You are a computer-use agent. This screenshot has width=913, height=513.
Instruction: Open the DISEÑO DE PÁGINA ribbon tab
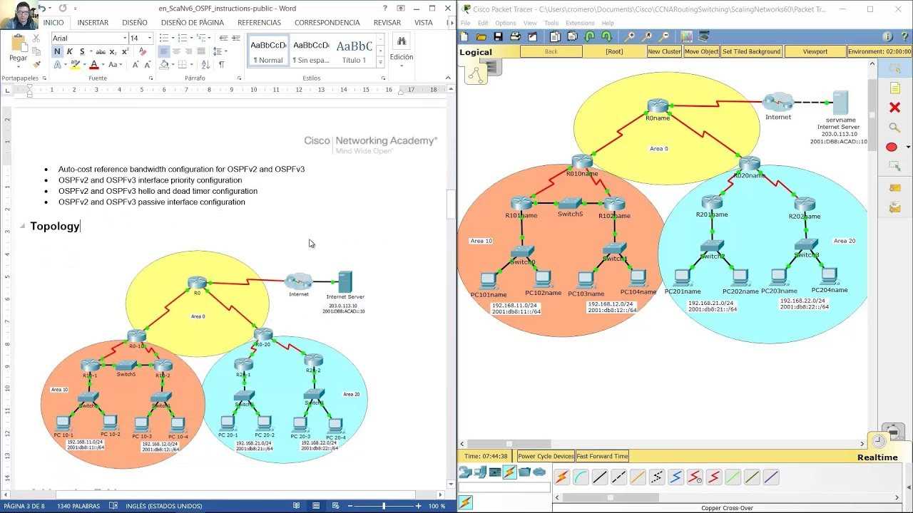point(193,22)
